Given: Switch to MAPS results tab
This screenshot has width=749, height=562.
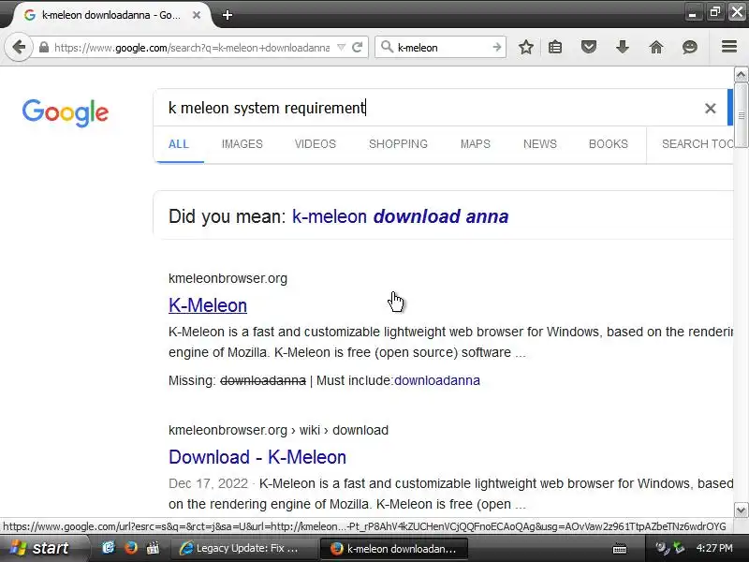Looking at the screenshot, I should pos(476,144).
